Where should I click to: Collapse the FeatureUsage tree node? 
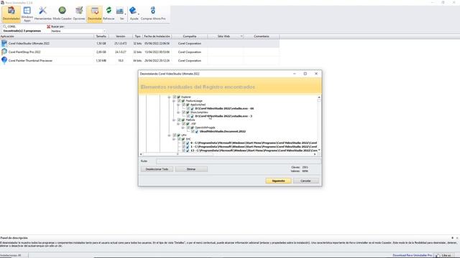(x=174, y=100)
